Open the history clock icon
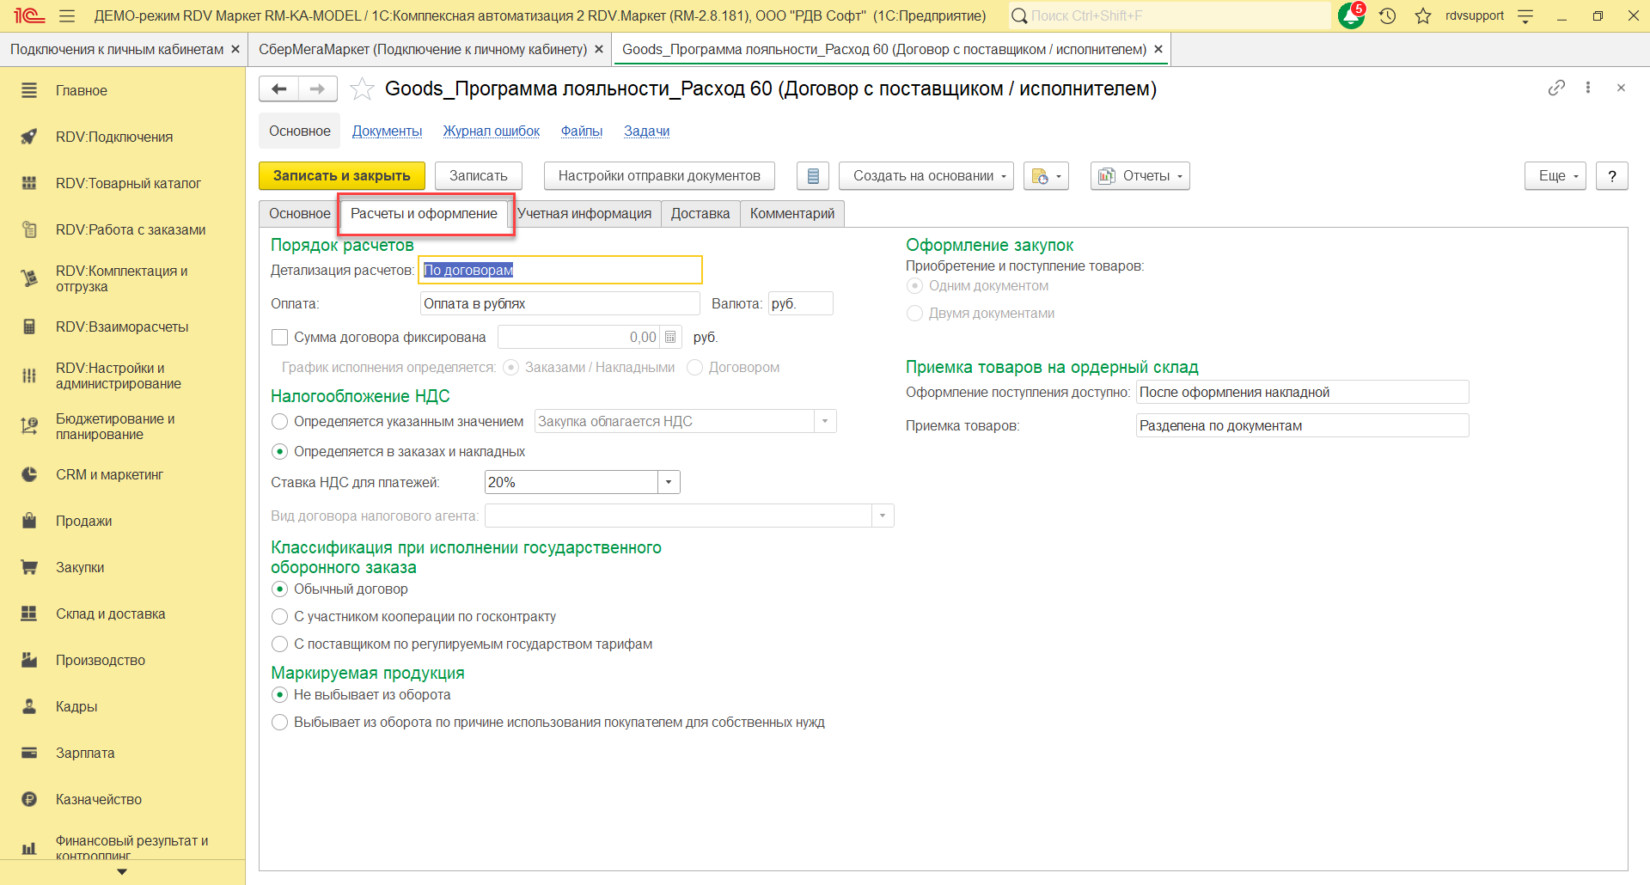Screen dimensions: 1650x885 (1387, 15)
